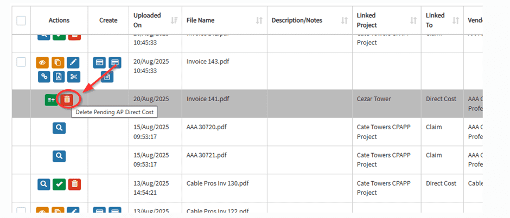
Task: Click the green add-lines icon for Invoice 141.pdf
Action: coord(52,99)
